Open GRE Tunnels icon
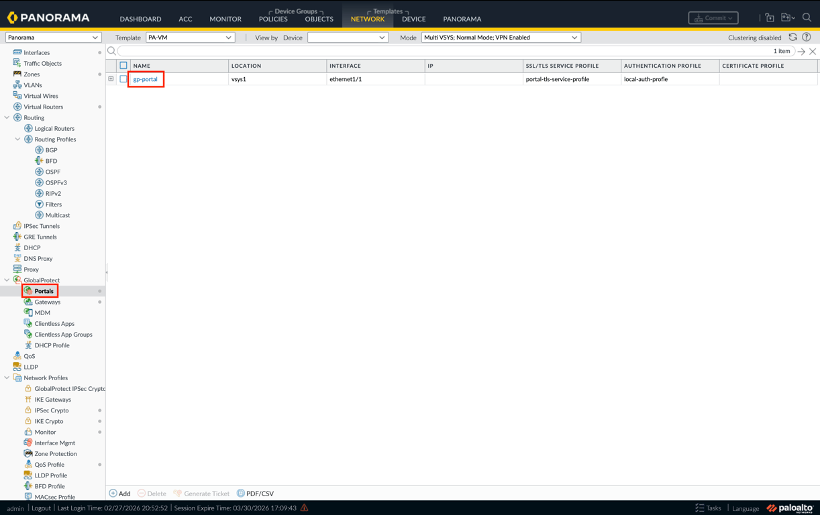Image resolution: width=820 pixels, height=515 pixels. (17, 237)
